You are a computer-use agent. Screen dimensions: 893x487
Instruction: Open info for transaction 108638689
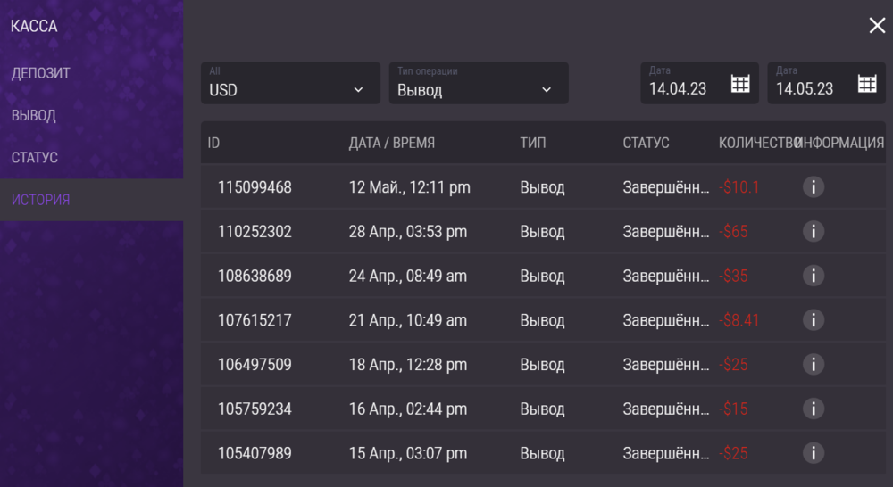(x=814, y=276)
